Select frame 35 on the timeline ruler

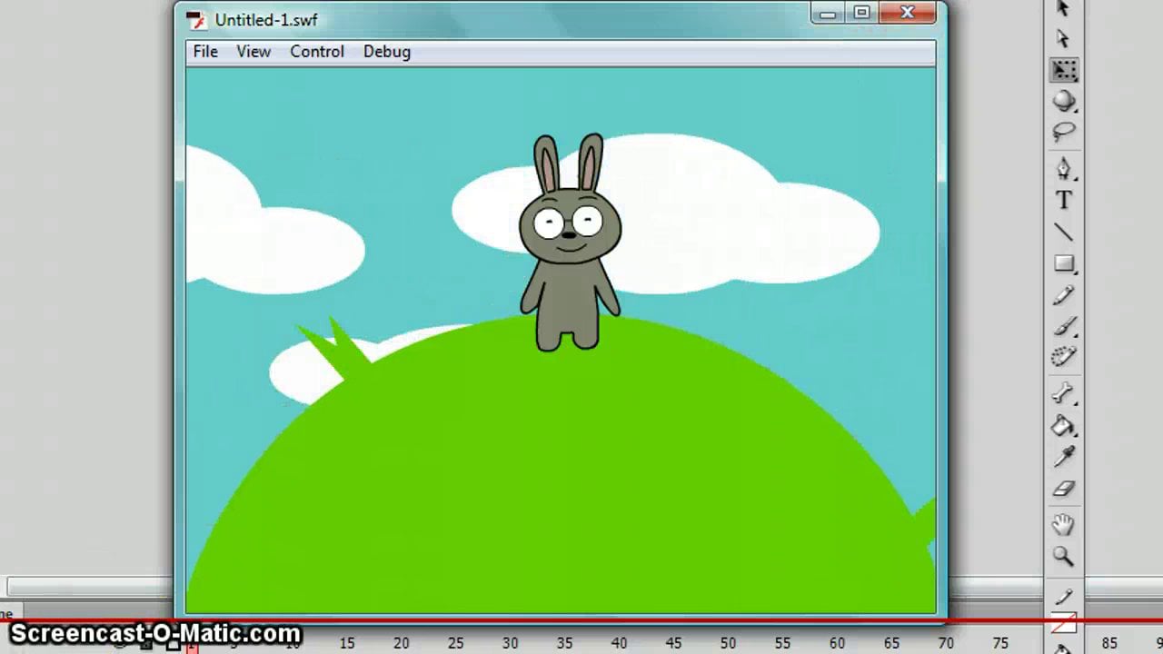pyautogui.click(x=565, y=643)
